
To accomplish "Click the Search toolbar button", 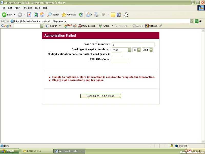I will [53, 15].
